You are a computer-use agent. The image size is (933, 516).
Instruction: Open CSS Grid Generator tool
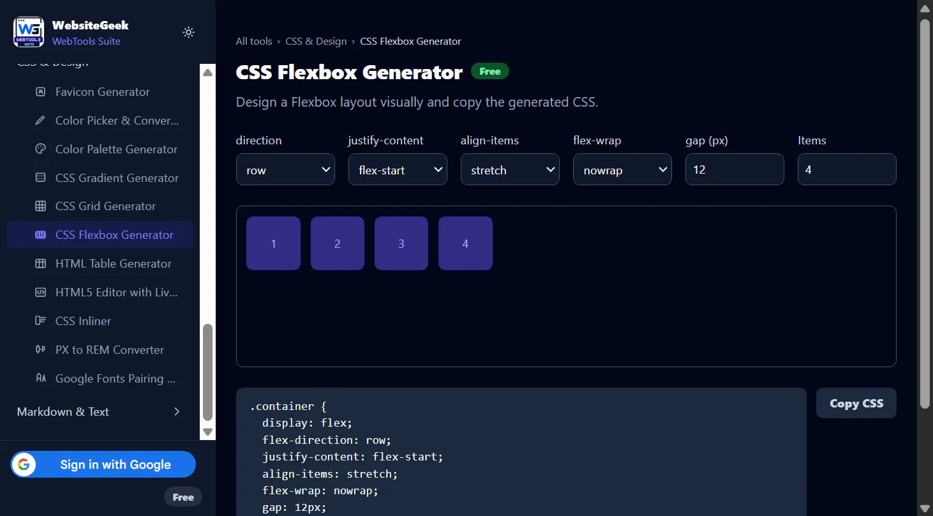(100, 206)
